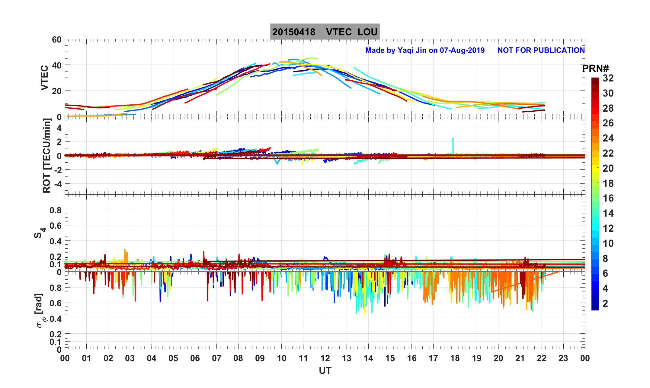This screenshot has width=650, height=388.
Task: Click the sigma phi [rad] axis label
Action: tap(40, 311)
